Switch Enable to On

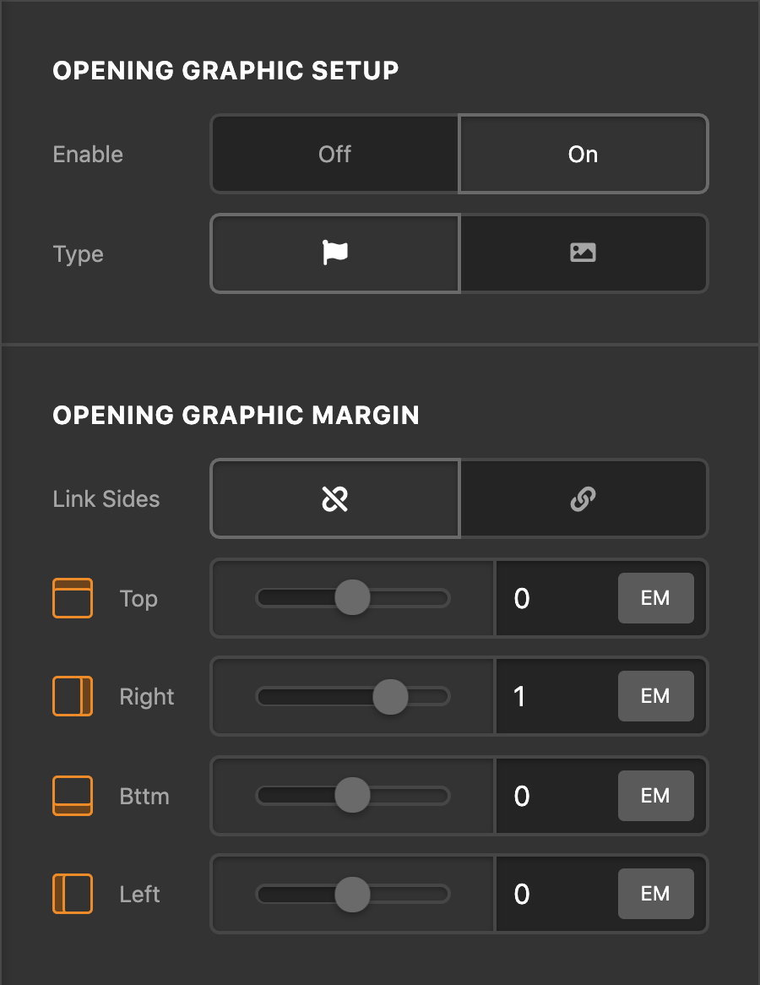pyautogui.click(x=583, y=154)
